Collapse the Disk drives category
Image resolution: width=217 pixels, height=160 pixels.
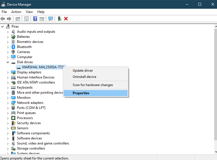coord(8,62)
